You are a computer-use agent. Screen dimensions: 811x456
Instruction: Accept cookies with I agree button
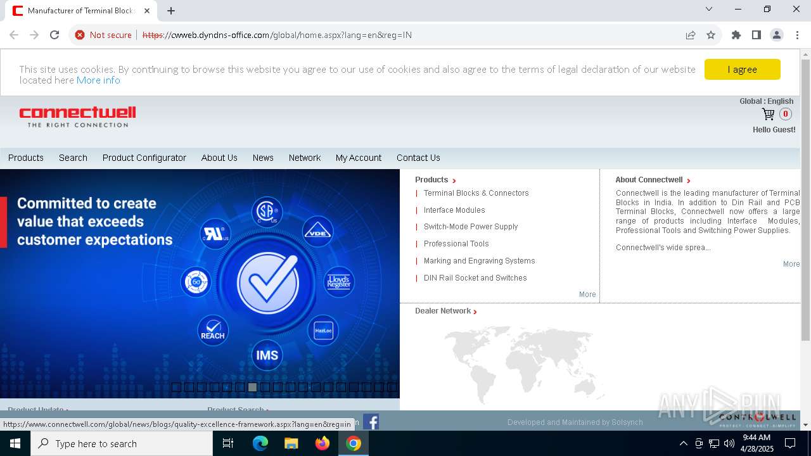742,70
